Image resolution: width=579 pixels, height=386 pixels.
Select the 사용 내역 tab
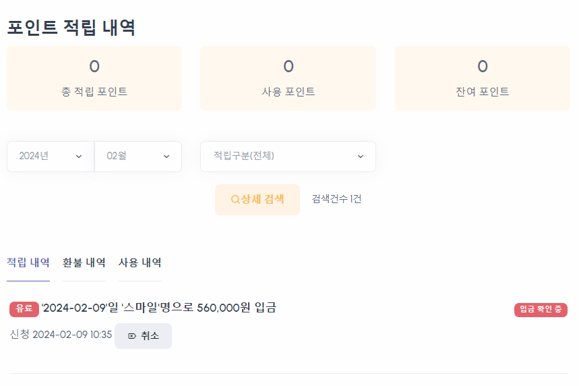point(140,263)
